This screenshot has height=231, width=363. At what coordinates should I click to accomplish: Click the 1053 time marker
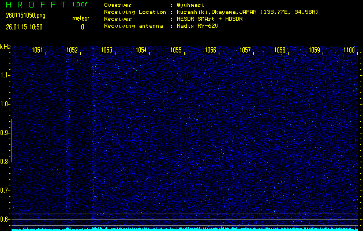tap(107, 50)
